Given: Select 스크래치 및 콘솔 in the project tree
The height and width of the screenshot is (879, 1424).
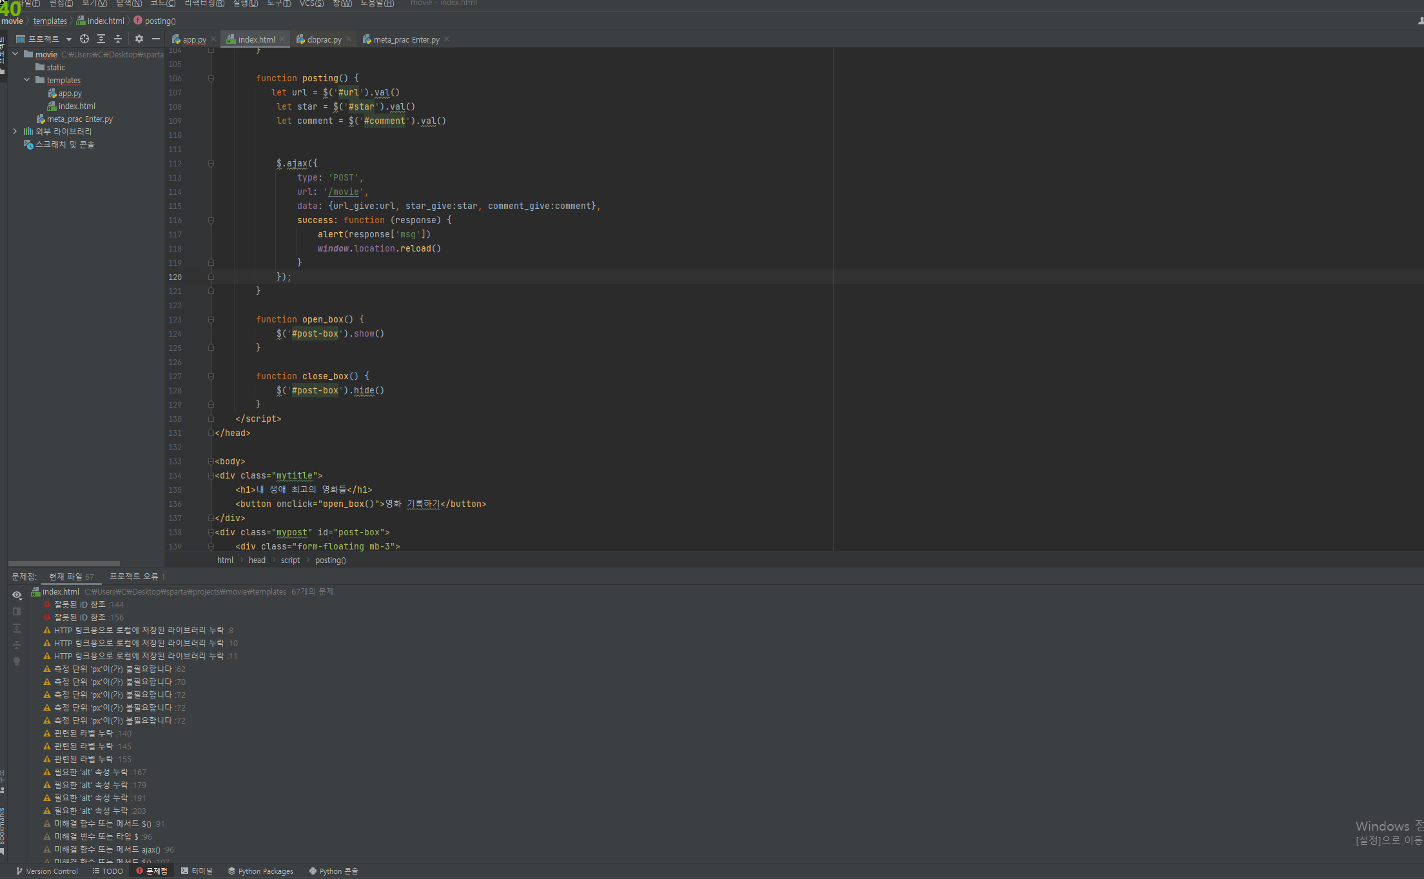Looking at the screenshot, I should point(59,145).
